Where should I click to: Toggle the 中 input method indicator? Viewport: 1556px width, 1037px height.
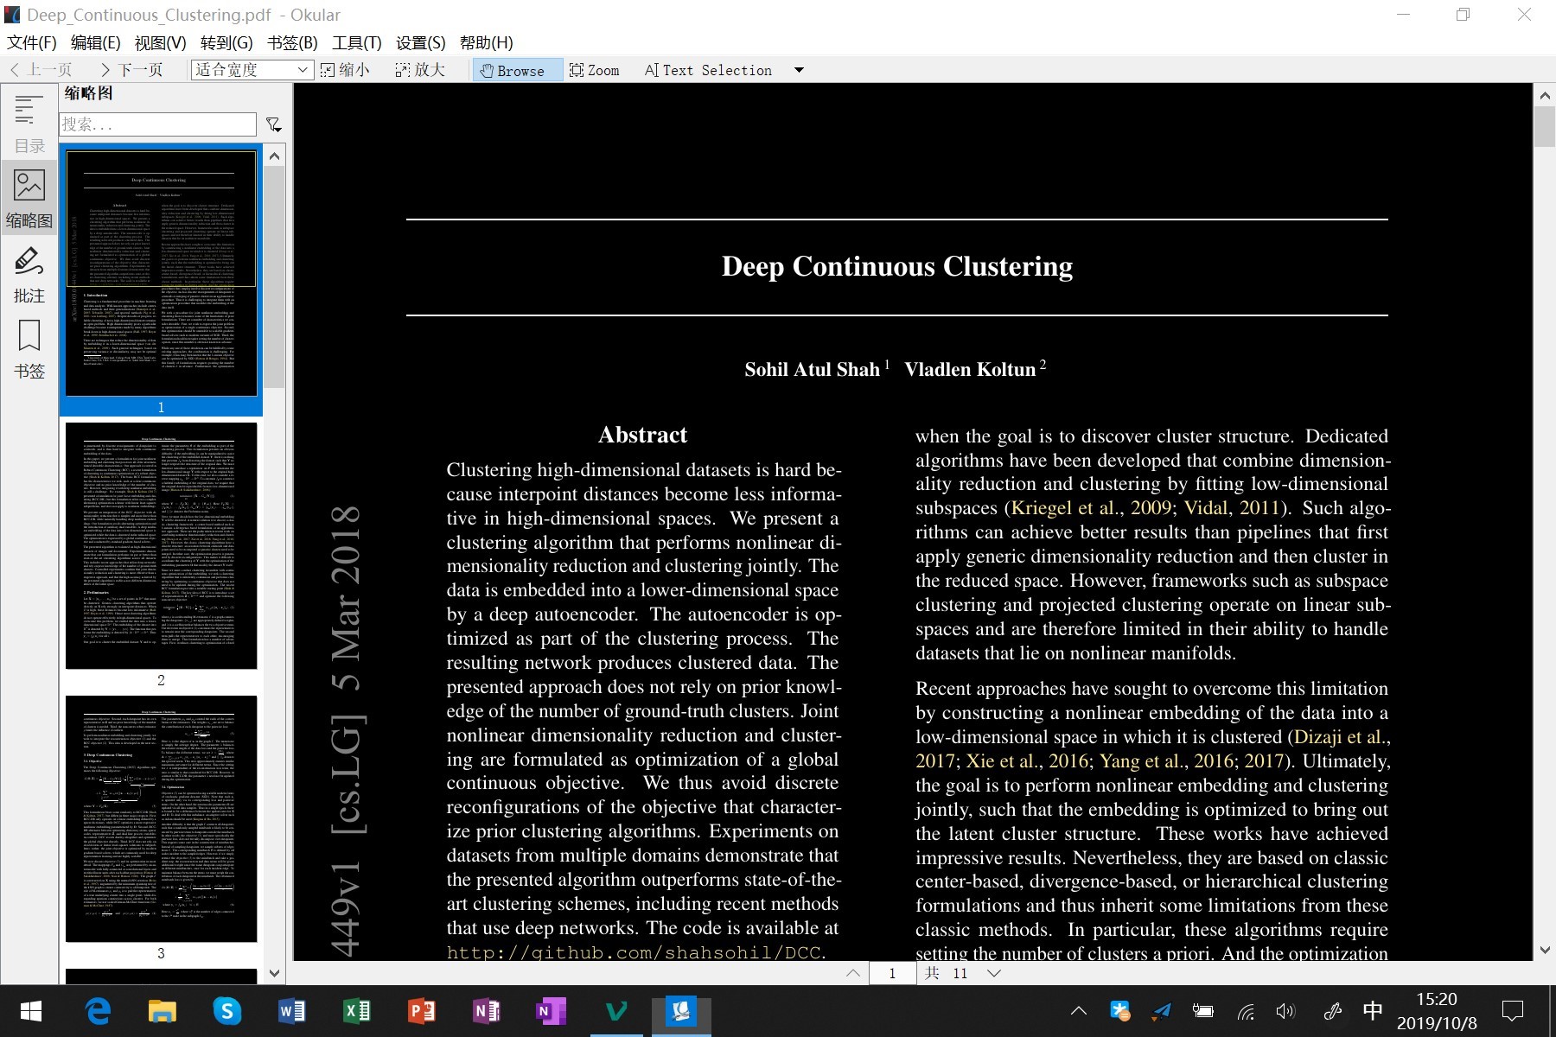(1372, 1011)
